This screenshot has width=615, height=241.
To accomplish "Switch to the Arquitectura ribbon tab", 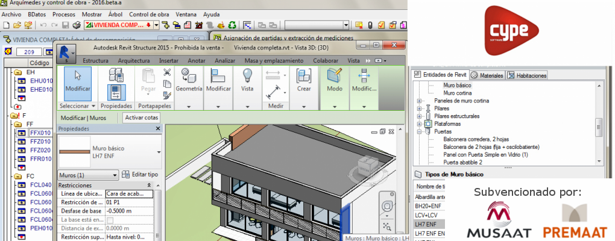I will pyautogui.click(x=134, y=61).
